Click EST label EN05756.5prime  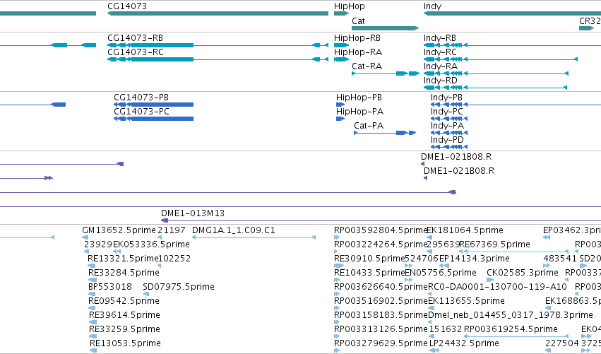coord(441,273)
